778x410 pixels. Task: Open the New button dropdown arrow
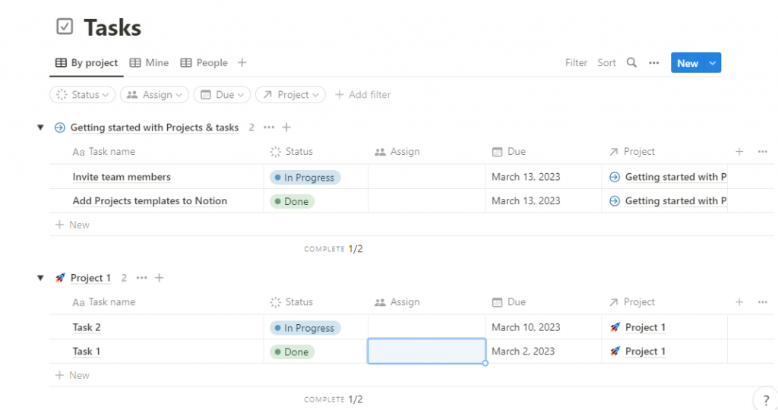pos(713,63)
